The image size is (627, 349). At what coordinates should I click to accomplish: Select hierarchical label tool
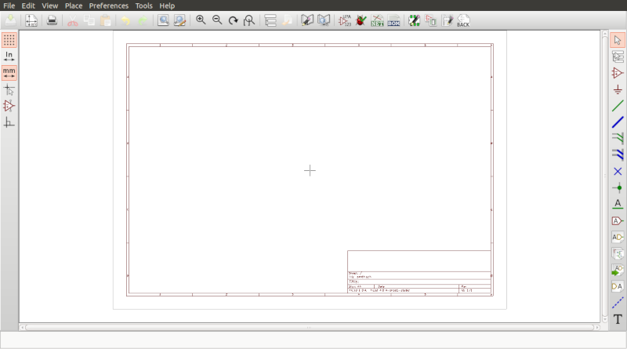click(x=618, y=238)
